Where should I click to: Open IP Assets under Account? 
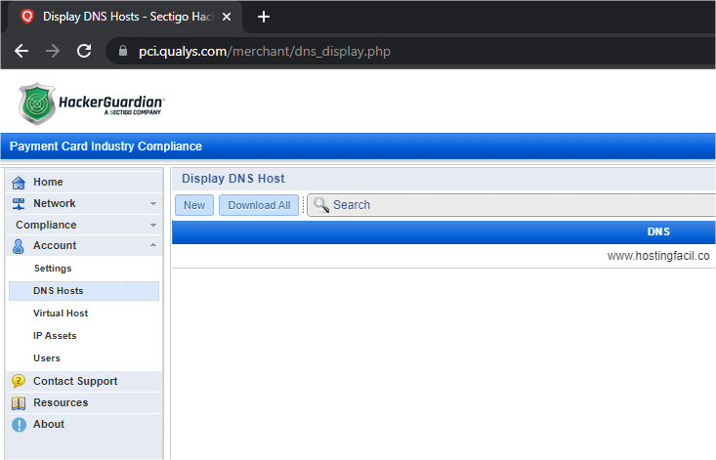(x=55, y=336)
